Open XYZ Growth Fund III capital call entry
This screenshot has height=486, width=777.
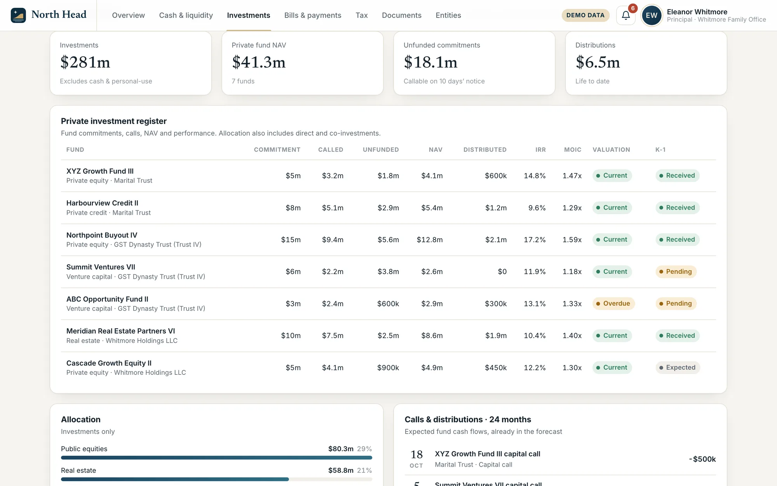coord(560,459)
